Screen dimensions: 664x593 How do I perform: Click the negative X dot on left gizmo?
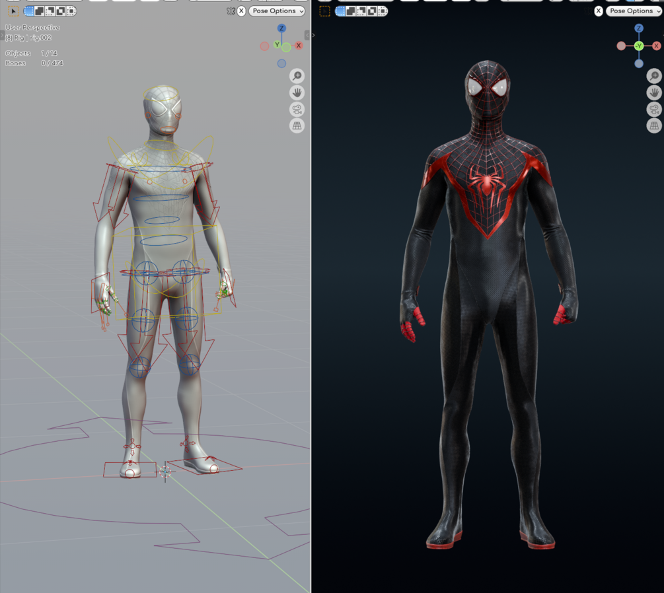[x=265, y=46]
